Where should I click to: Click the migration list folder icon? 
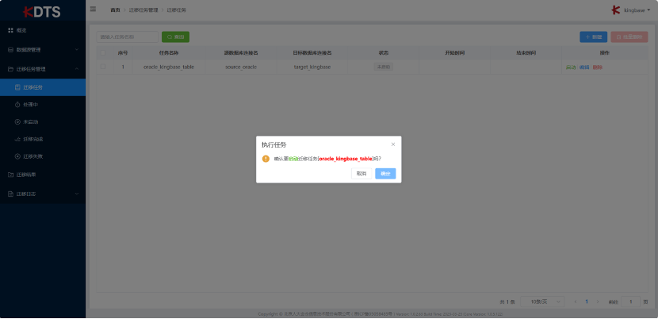11,175
